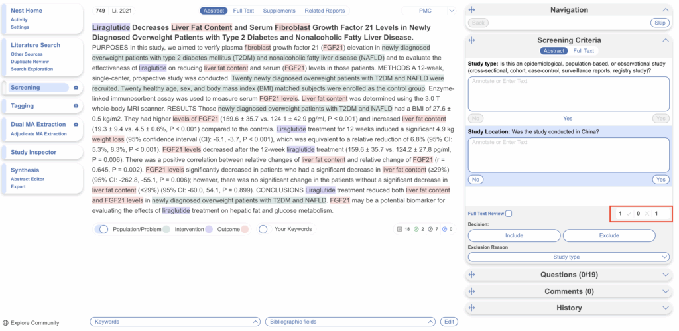The height and width of the screenshot is (331, 679).
Task: Check the Full Text Review checkbox
Action: pos(509,214)
